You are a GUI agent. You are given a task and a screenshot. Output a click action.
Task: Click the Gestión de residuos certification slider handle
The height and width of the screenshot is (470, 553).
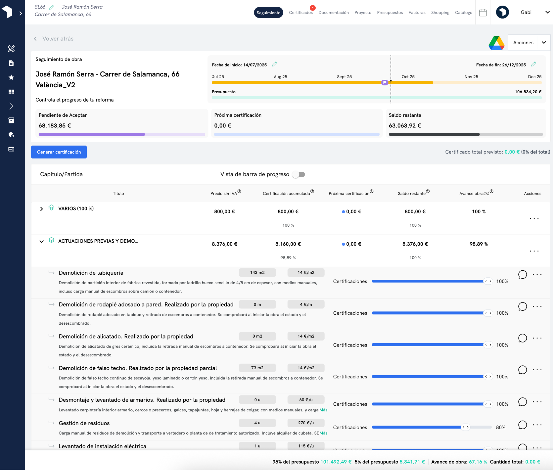tap(466, 427)
